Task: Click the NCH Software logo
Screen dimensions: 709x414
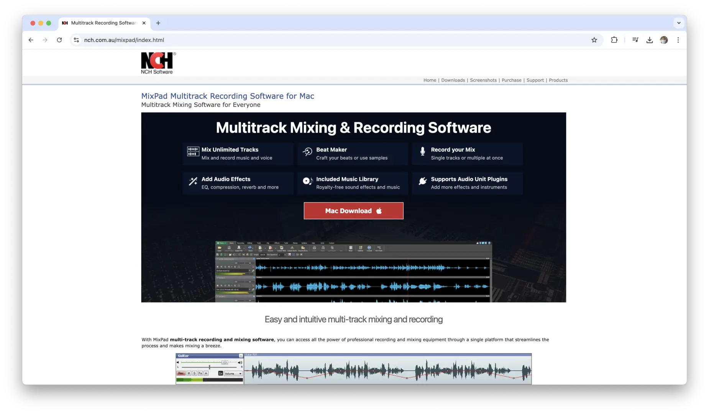Action: (158, 63)
